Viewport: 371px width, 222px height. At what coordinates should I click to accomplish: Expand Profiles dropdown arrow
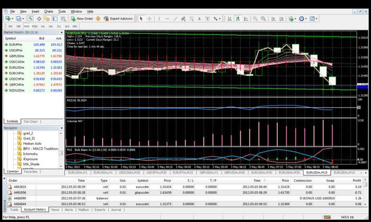point(23,18)
